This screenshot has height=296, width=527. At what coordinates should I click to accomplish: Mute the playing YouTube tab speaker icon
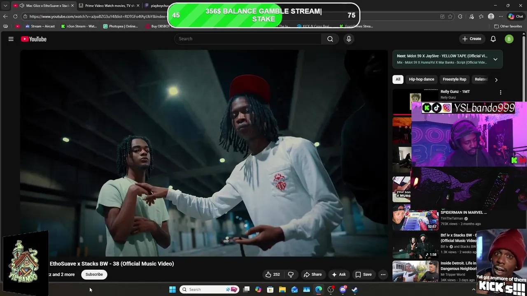21,6
